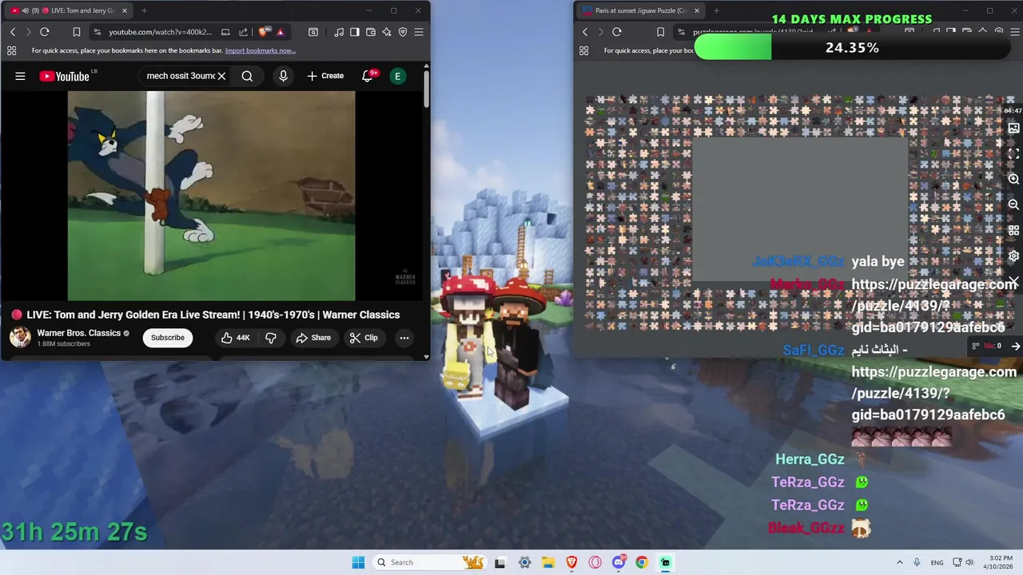The image size is (1023, 575).
Task: Open bookmarks apps grid in YouTube window
Action: click(12, 50)
